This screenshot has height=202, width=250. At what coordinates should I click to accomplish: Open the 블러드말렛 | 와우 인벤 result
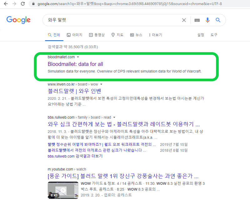[x=74, y=91]
